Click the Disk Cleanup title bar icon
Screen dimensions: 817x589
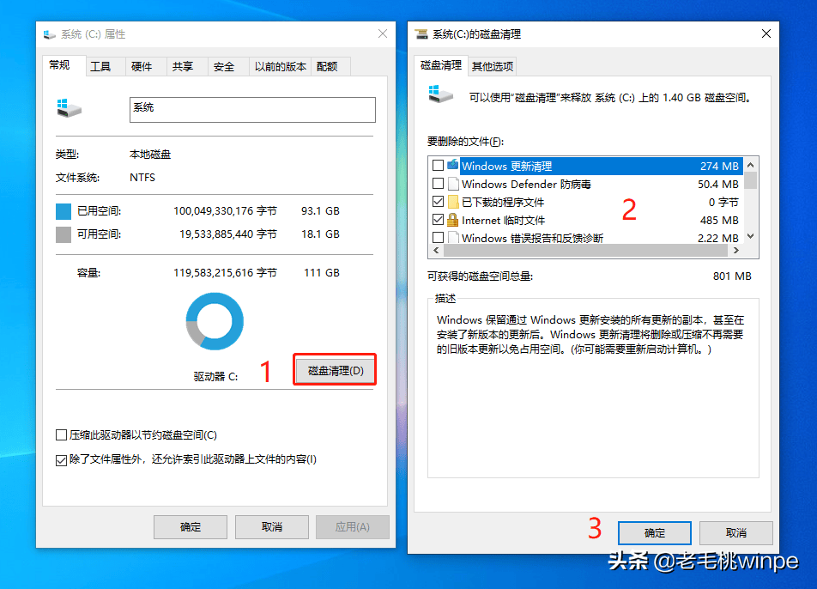[421, 34]
